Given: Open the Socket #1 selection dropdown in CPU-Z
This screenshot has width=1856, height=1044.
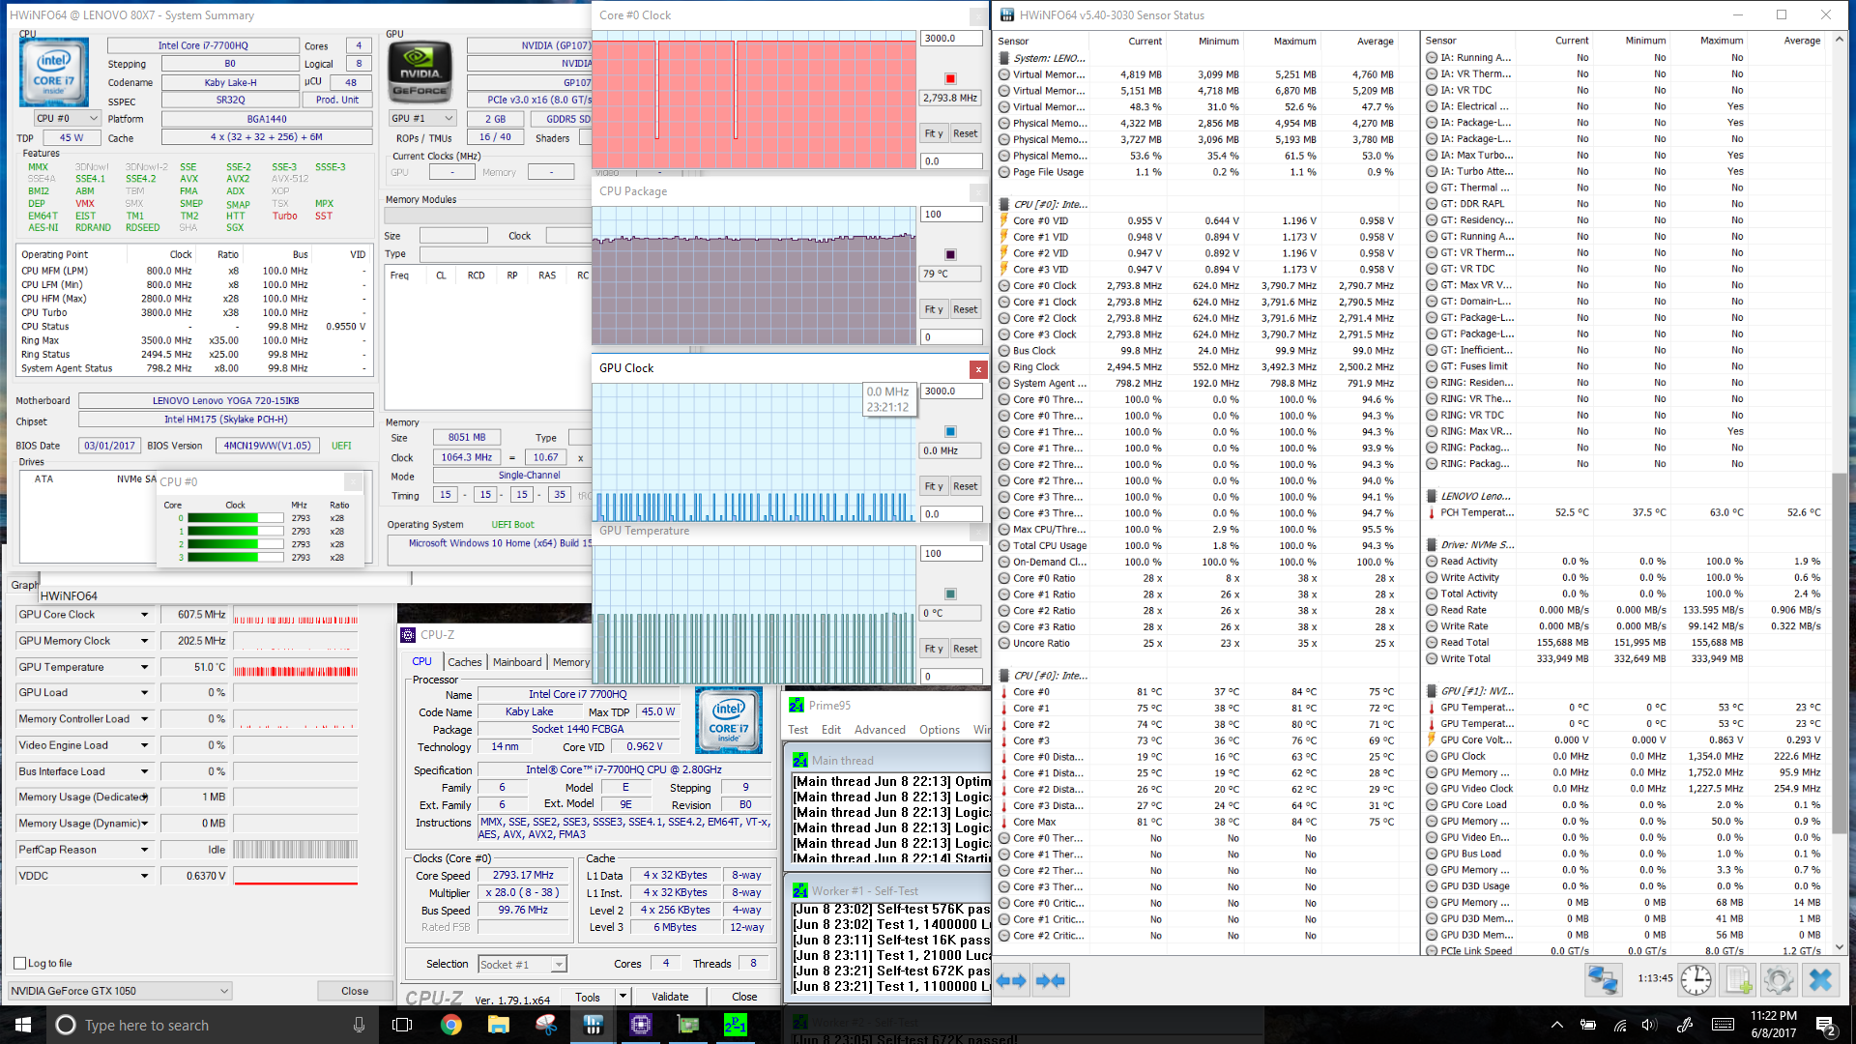Looking at the screenshot, I should [x=522, y=965].
